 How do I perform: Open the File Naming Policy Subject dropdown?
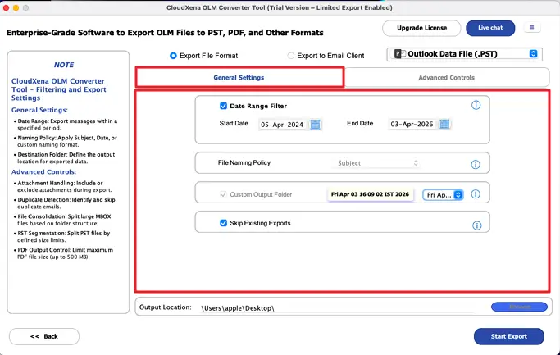coord(379,163)
